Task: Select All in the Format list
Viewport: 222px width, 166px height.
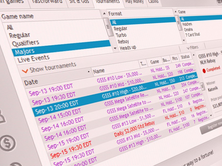Action: tap(142, 21)
